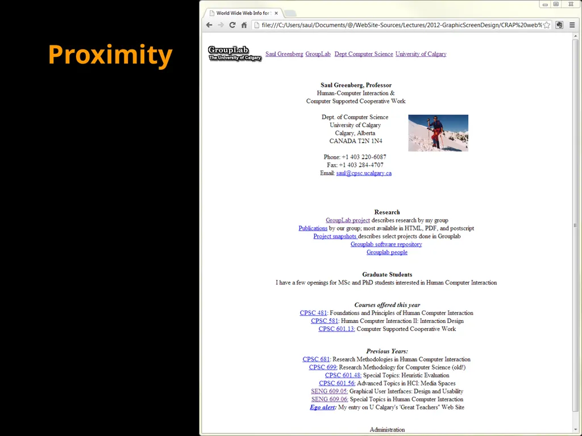Click Courses offered this year heading
Viewport: 582px width, 436px height.
387,305
